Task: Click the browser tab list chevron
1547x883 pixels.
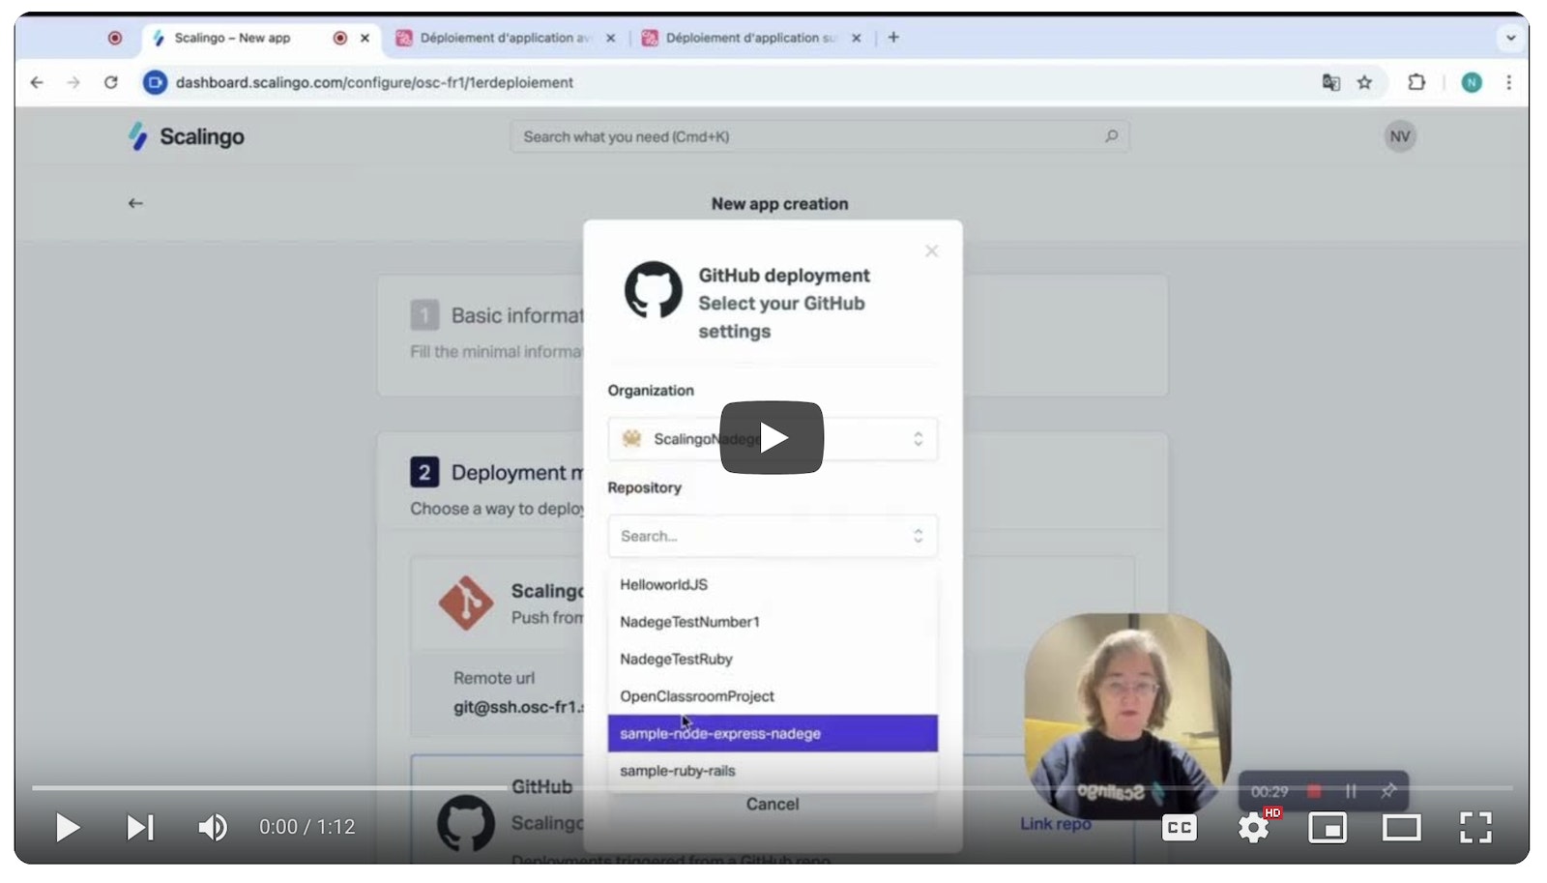Action: click(1510, 38)
